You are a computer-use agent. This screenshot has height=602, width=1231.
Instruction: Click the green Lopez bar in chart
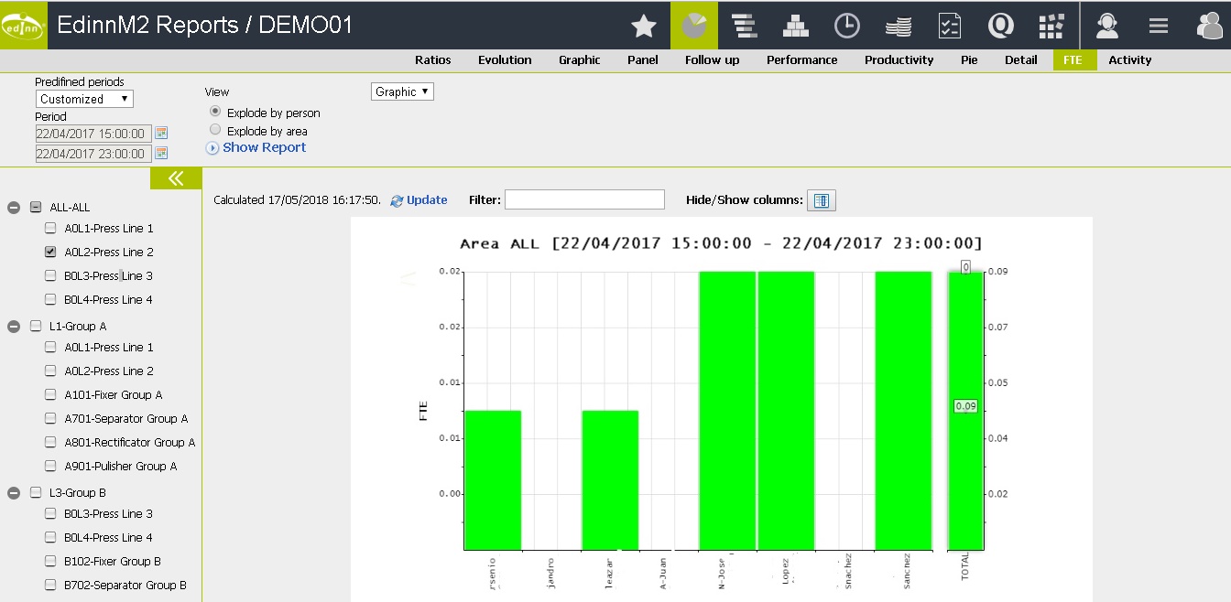(786, 411)
